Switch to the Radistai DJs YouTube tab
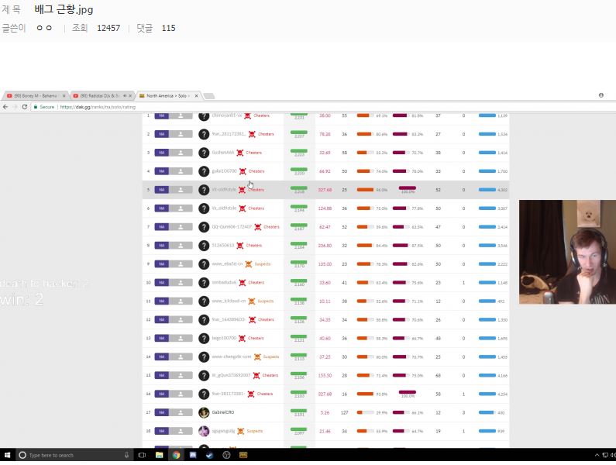The height and width of the screenshot is (465, 616). [100, 95]
